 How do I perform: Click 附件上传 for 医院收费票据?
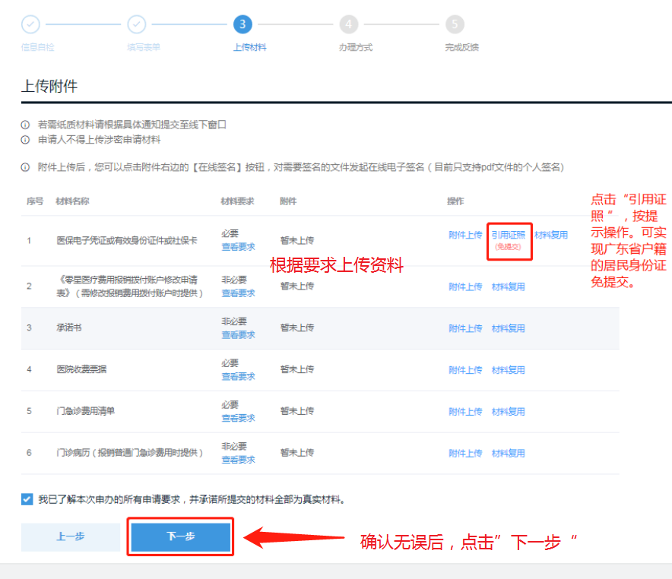point(465,370)
